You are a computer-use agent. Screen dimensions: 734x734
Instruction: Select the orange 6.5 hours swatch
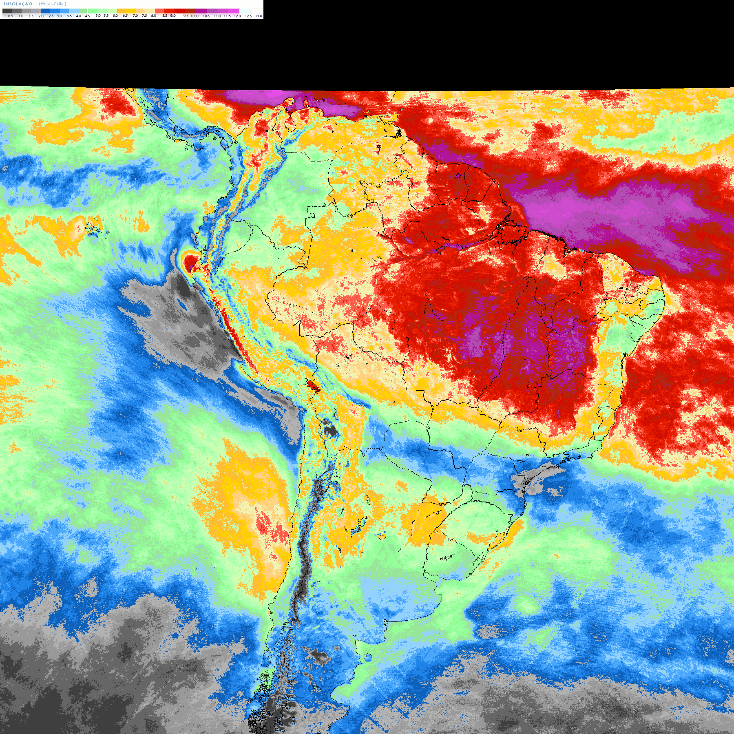click(121, 11)
